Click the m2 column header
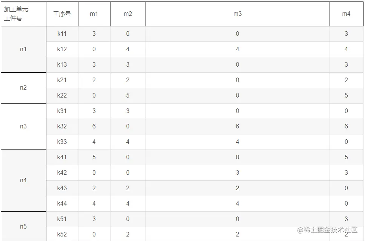The width and height of the screenshot is (365, 241). coord(128,14)
